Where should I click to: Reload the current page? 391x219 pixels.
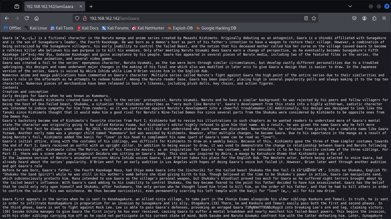point(27,18)
